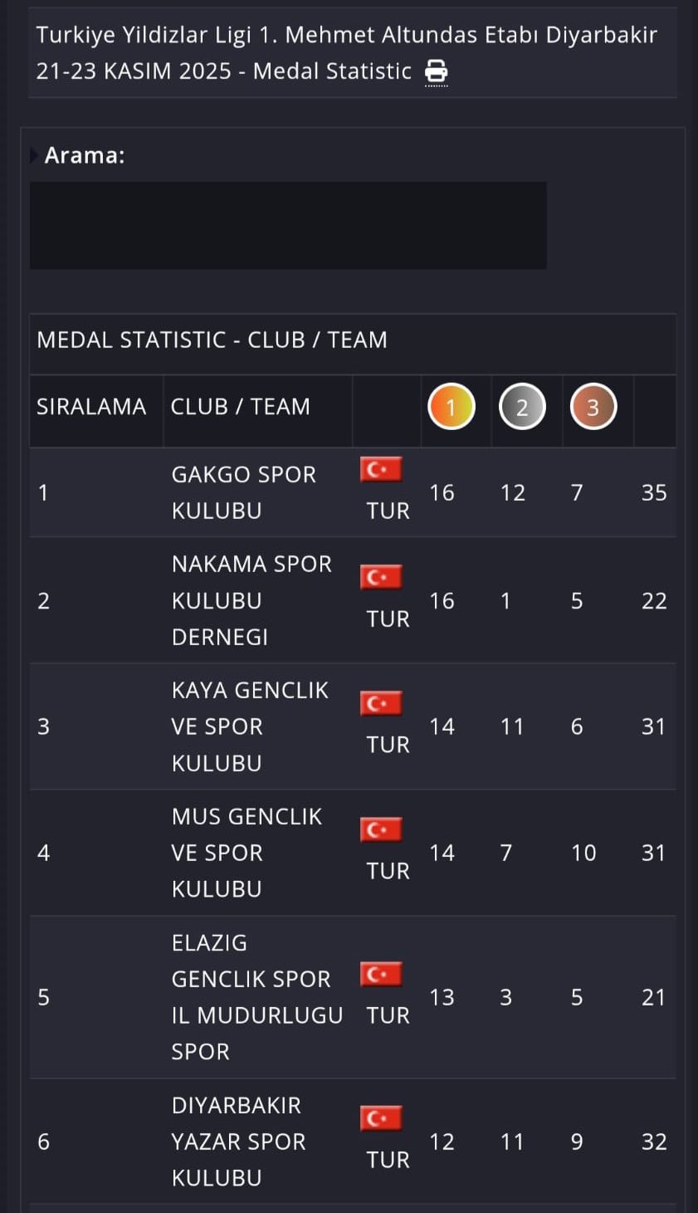Expand the small arrow beside Arama label
Viewport: 698px width, 1213px height.
click(34, 155)
